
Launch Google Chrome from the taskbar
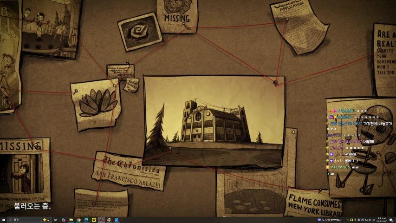78,220
